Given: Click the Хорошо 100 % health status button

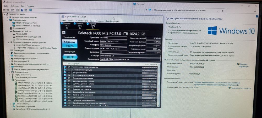Looking at the screenshot, I should click(70, 44).
